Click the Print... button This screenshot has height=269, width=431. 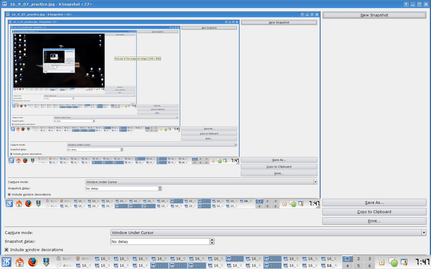pos(374,221)
